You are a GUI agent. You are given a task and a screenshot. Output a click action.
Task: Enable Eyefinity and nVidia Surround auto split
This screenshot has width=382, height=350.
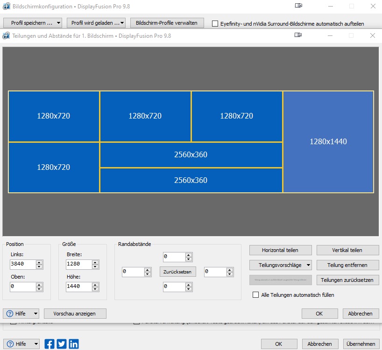click(x=215, y=24)
